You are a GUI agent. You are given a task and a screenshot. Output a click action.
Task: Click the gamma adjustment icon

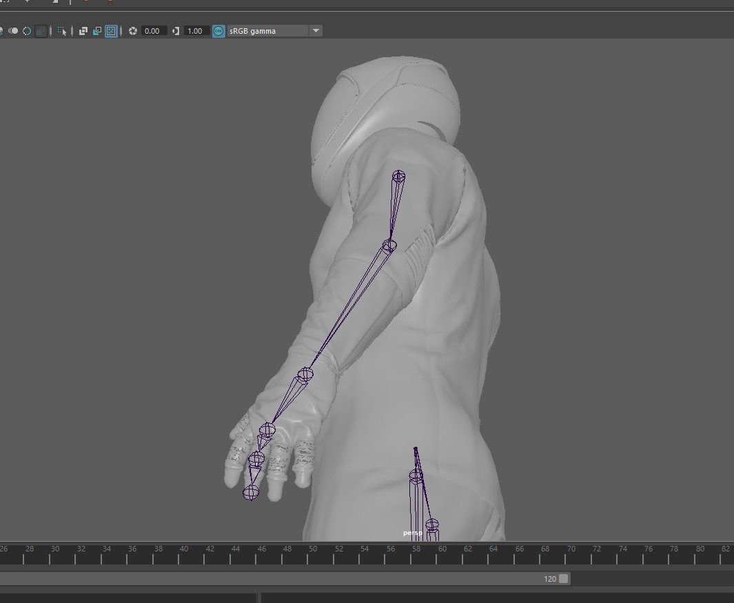pyautogui.click(x=177, y=30)
